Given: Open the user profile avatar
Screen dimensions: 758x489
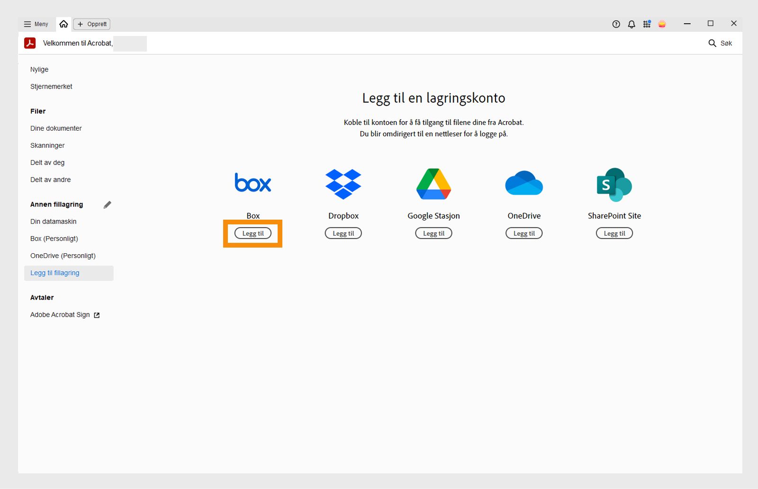Looking at the screenshot, I should 662,24.
